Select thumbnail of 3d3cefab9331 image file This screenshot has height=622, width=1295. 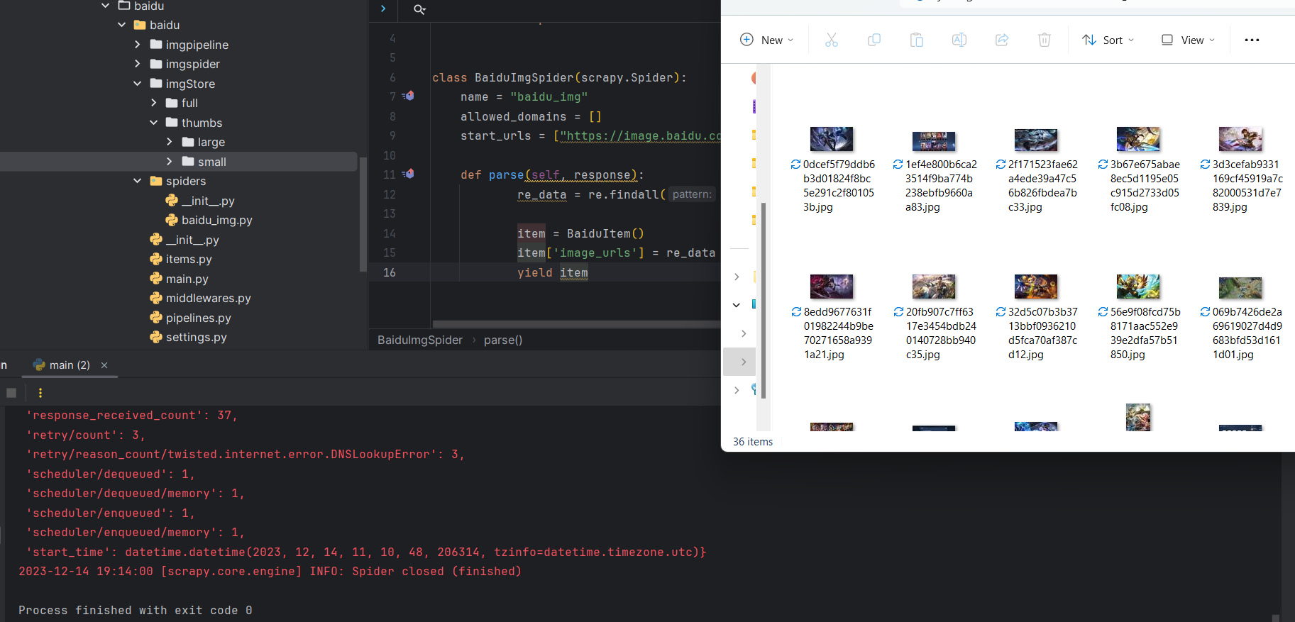point(1240,139)
